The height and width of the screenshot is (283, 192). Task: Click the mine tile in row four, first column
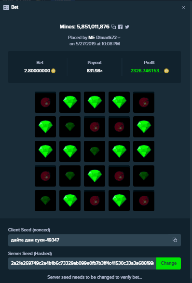(45, 176)
